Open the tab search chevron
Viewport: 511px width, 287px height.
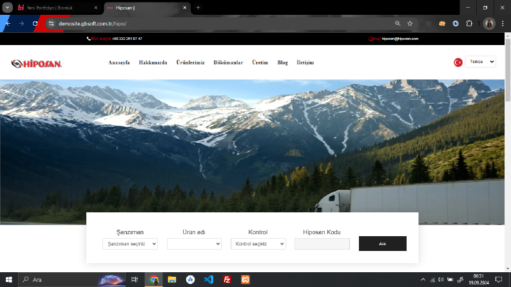7,8
